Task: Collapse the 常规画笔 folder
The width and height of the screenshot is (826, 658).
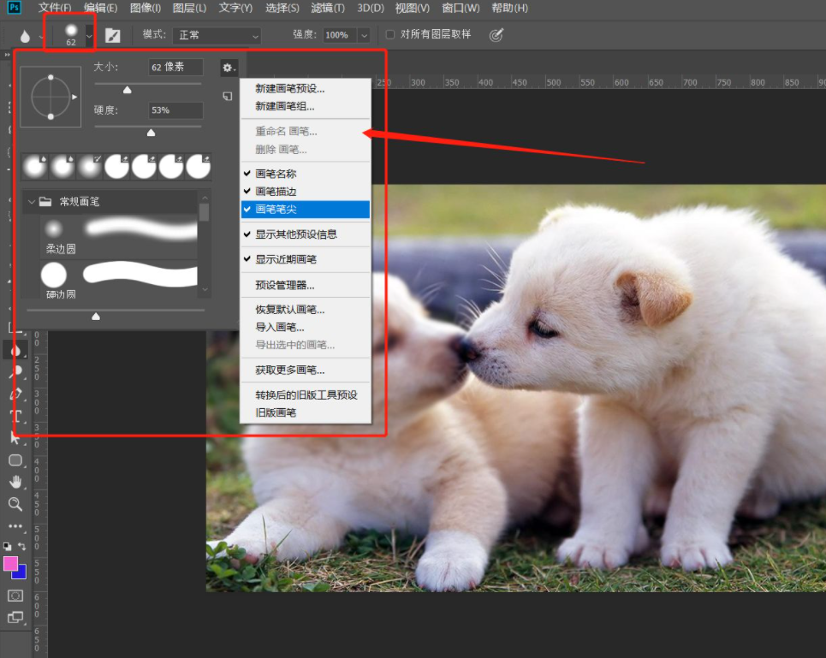Action: (x=32, y=202)
